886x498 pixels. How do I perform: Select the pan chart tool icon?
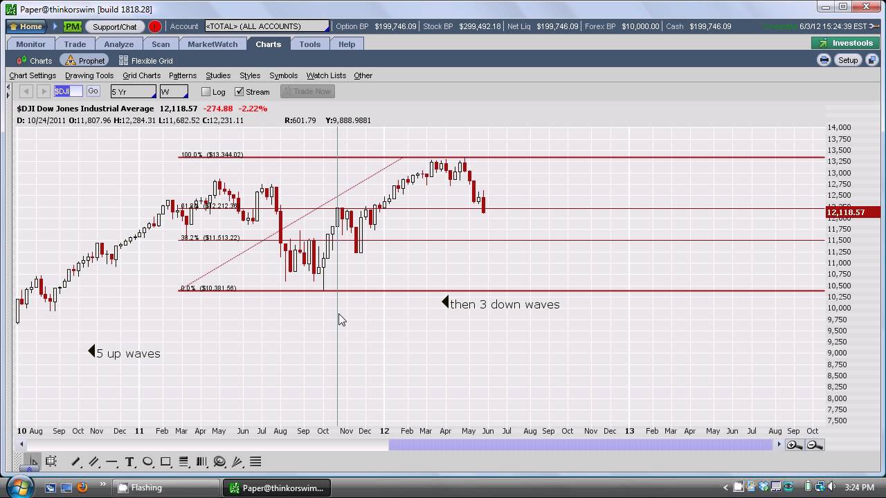click(x=51, y=461)
